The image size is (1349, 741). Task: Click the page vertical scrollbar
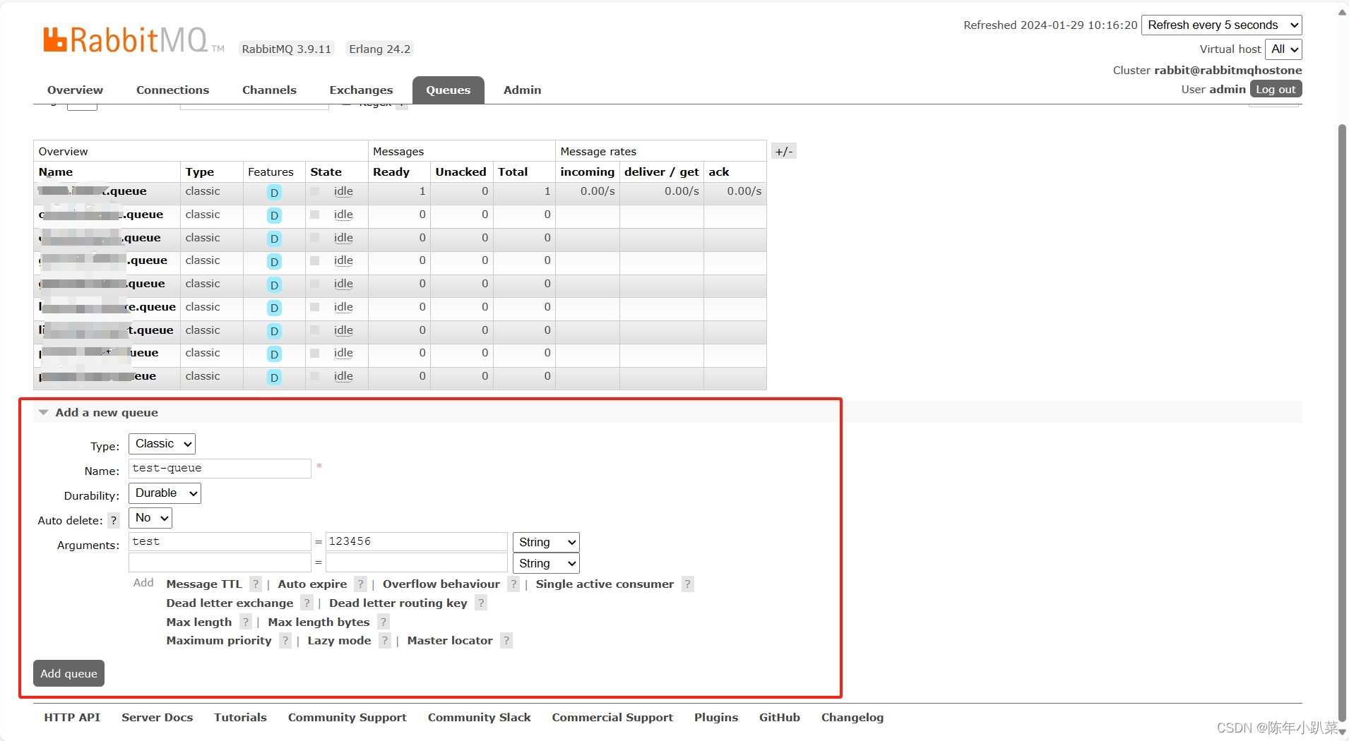[1342, 423]
